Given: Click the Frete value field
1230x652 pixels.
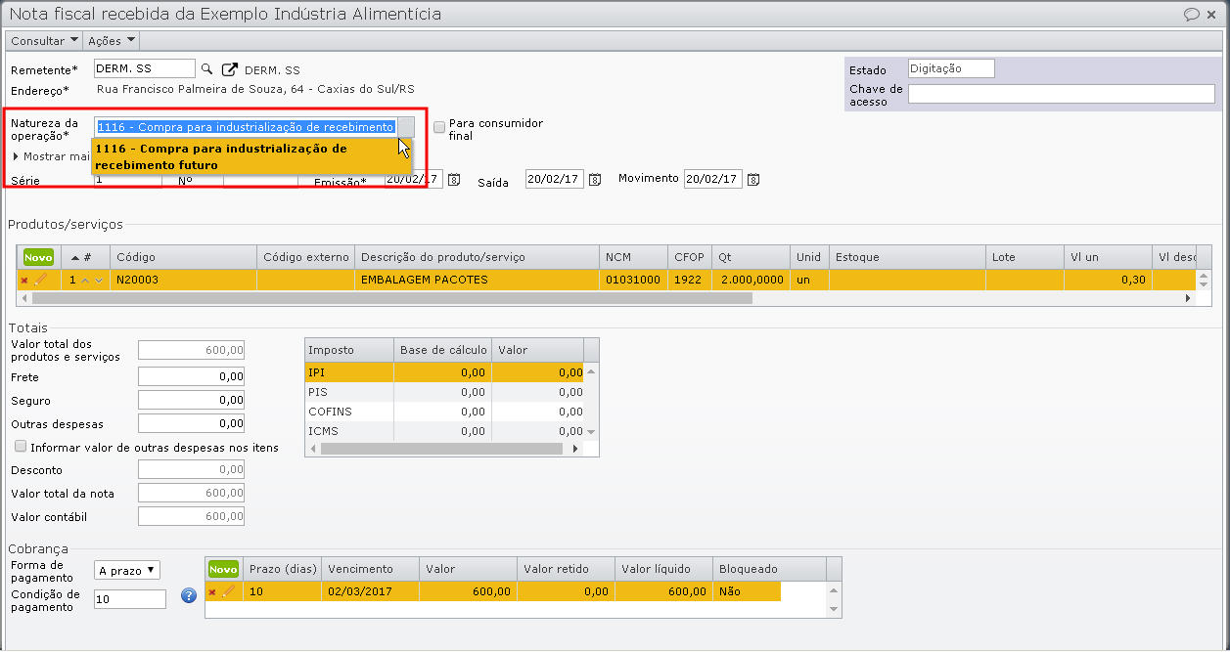Looking at the screenshot, I should pos(191,376).
